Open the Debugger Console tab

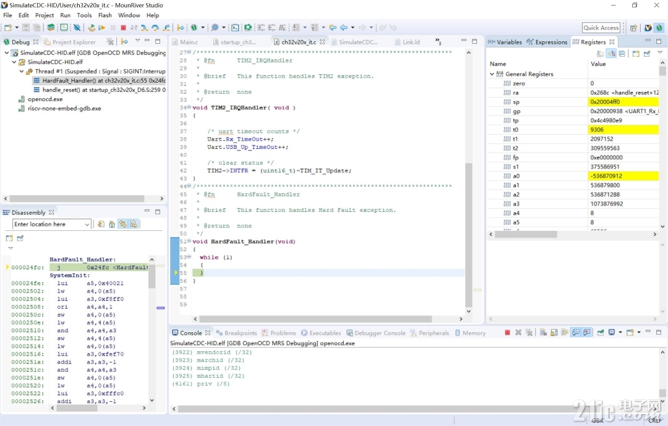click(x=376, y=333)
